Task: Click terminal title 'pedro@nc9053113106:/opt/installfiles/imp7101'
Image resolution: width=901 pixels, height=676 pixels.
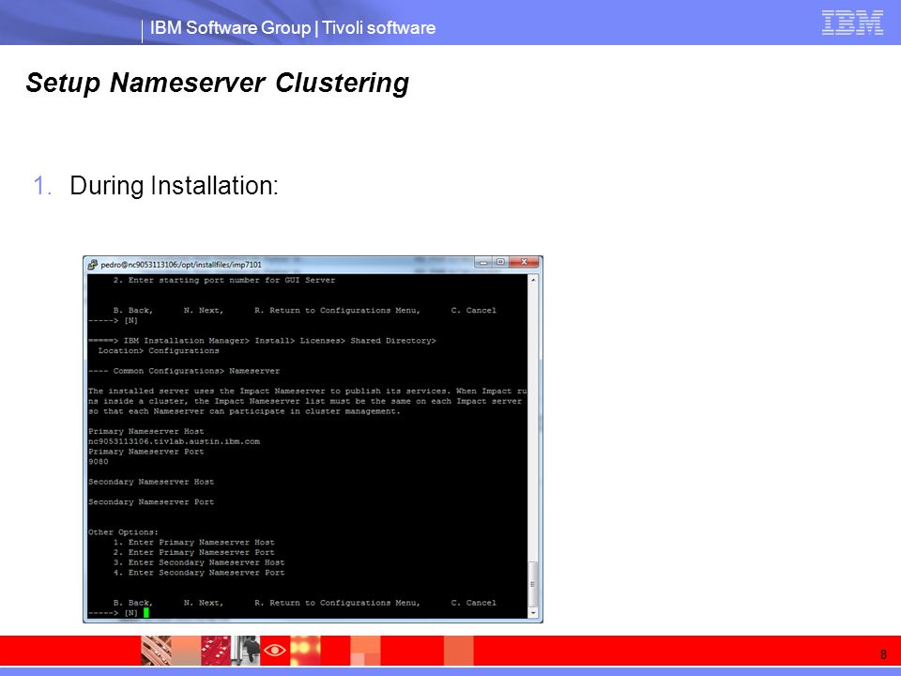Action: click(181, 265)
